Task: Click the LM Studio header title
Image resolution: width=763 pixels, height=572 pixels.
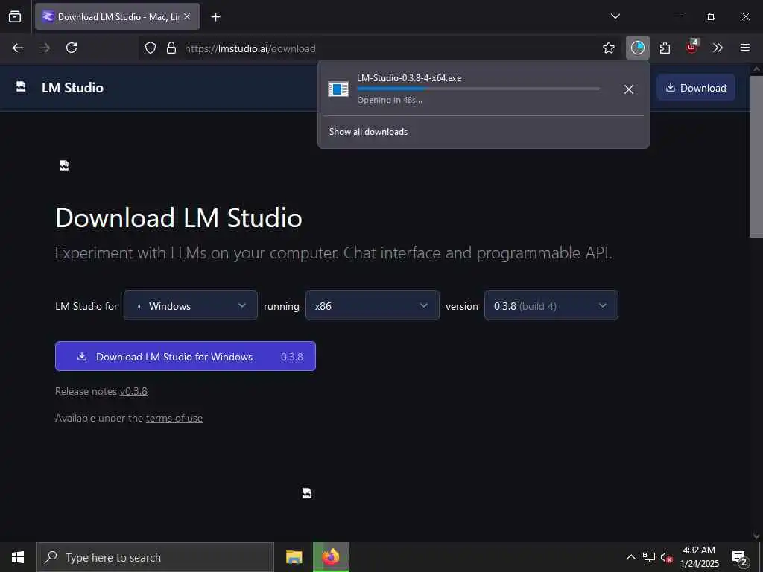Action: 72,88
